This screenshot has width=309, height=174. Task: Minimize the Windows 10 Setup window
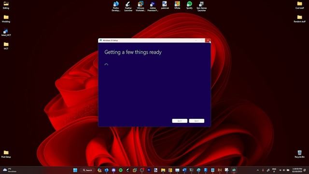[x=196, y=40]
